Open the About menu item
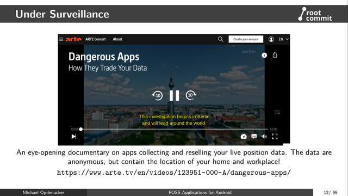The width and height of the screenshot is (348, 196). click(x=117, y=39)
